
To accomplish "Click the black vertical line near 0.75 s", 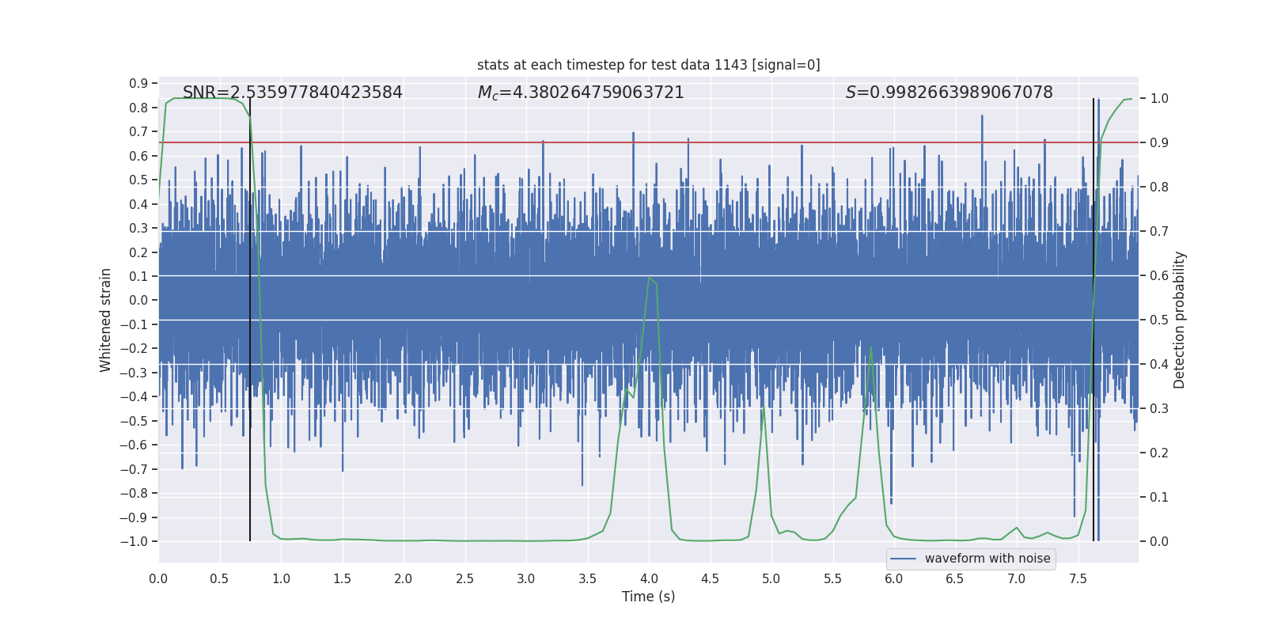I will coord(250,320).
